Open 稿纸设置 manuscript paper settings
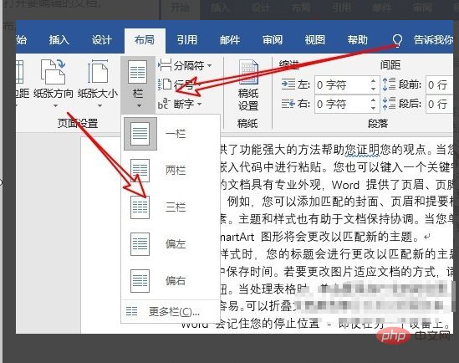 coord(248,85)
